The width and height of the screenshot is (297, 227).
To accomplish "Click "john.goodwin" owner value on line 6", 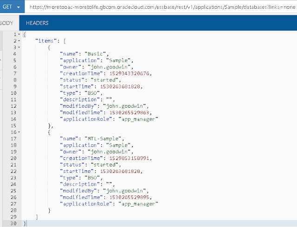I will click(x=109, y=67).
